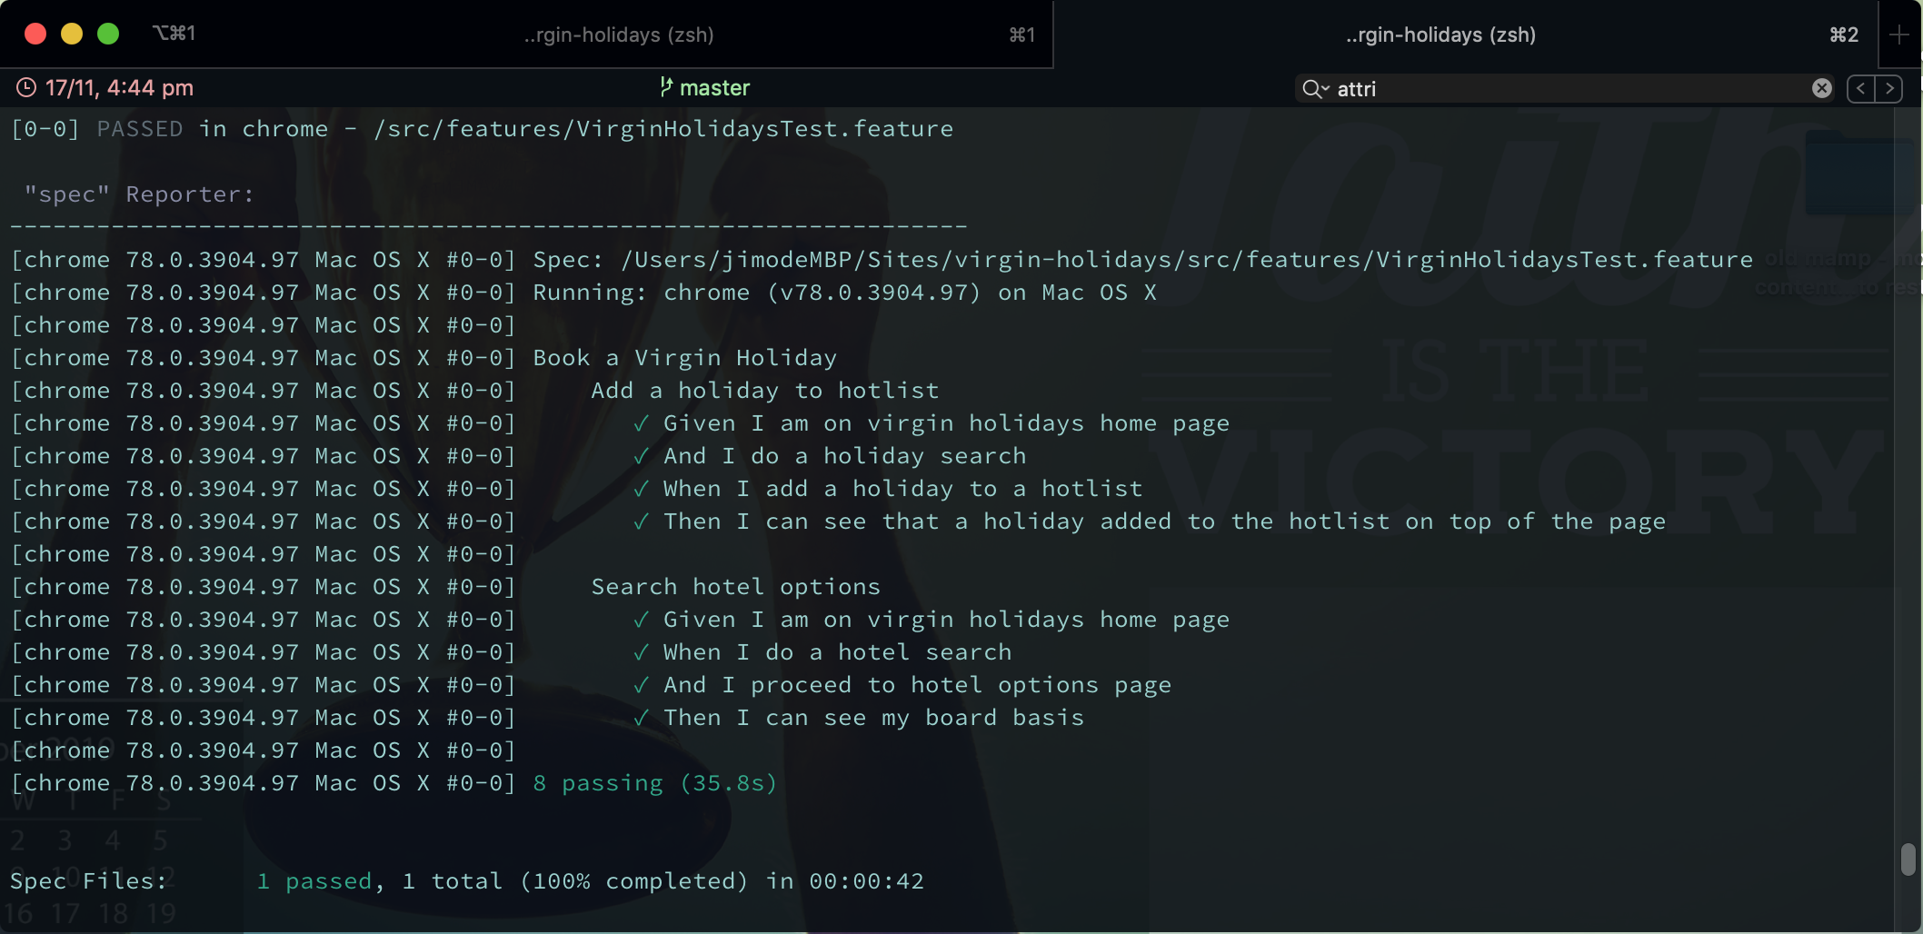This screenshot has height=934, width=1923.
Task: Click the '17/11, 4:44 pm' timestamp text
Action: 119,87
